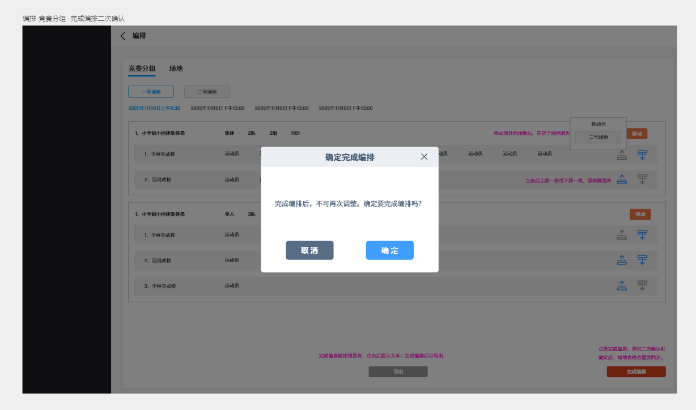Move down 少林寺武校 in the 集体 group

tap(642, 155)
